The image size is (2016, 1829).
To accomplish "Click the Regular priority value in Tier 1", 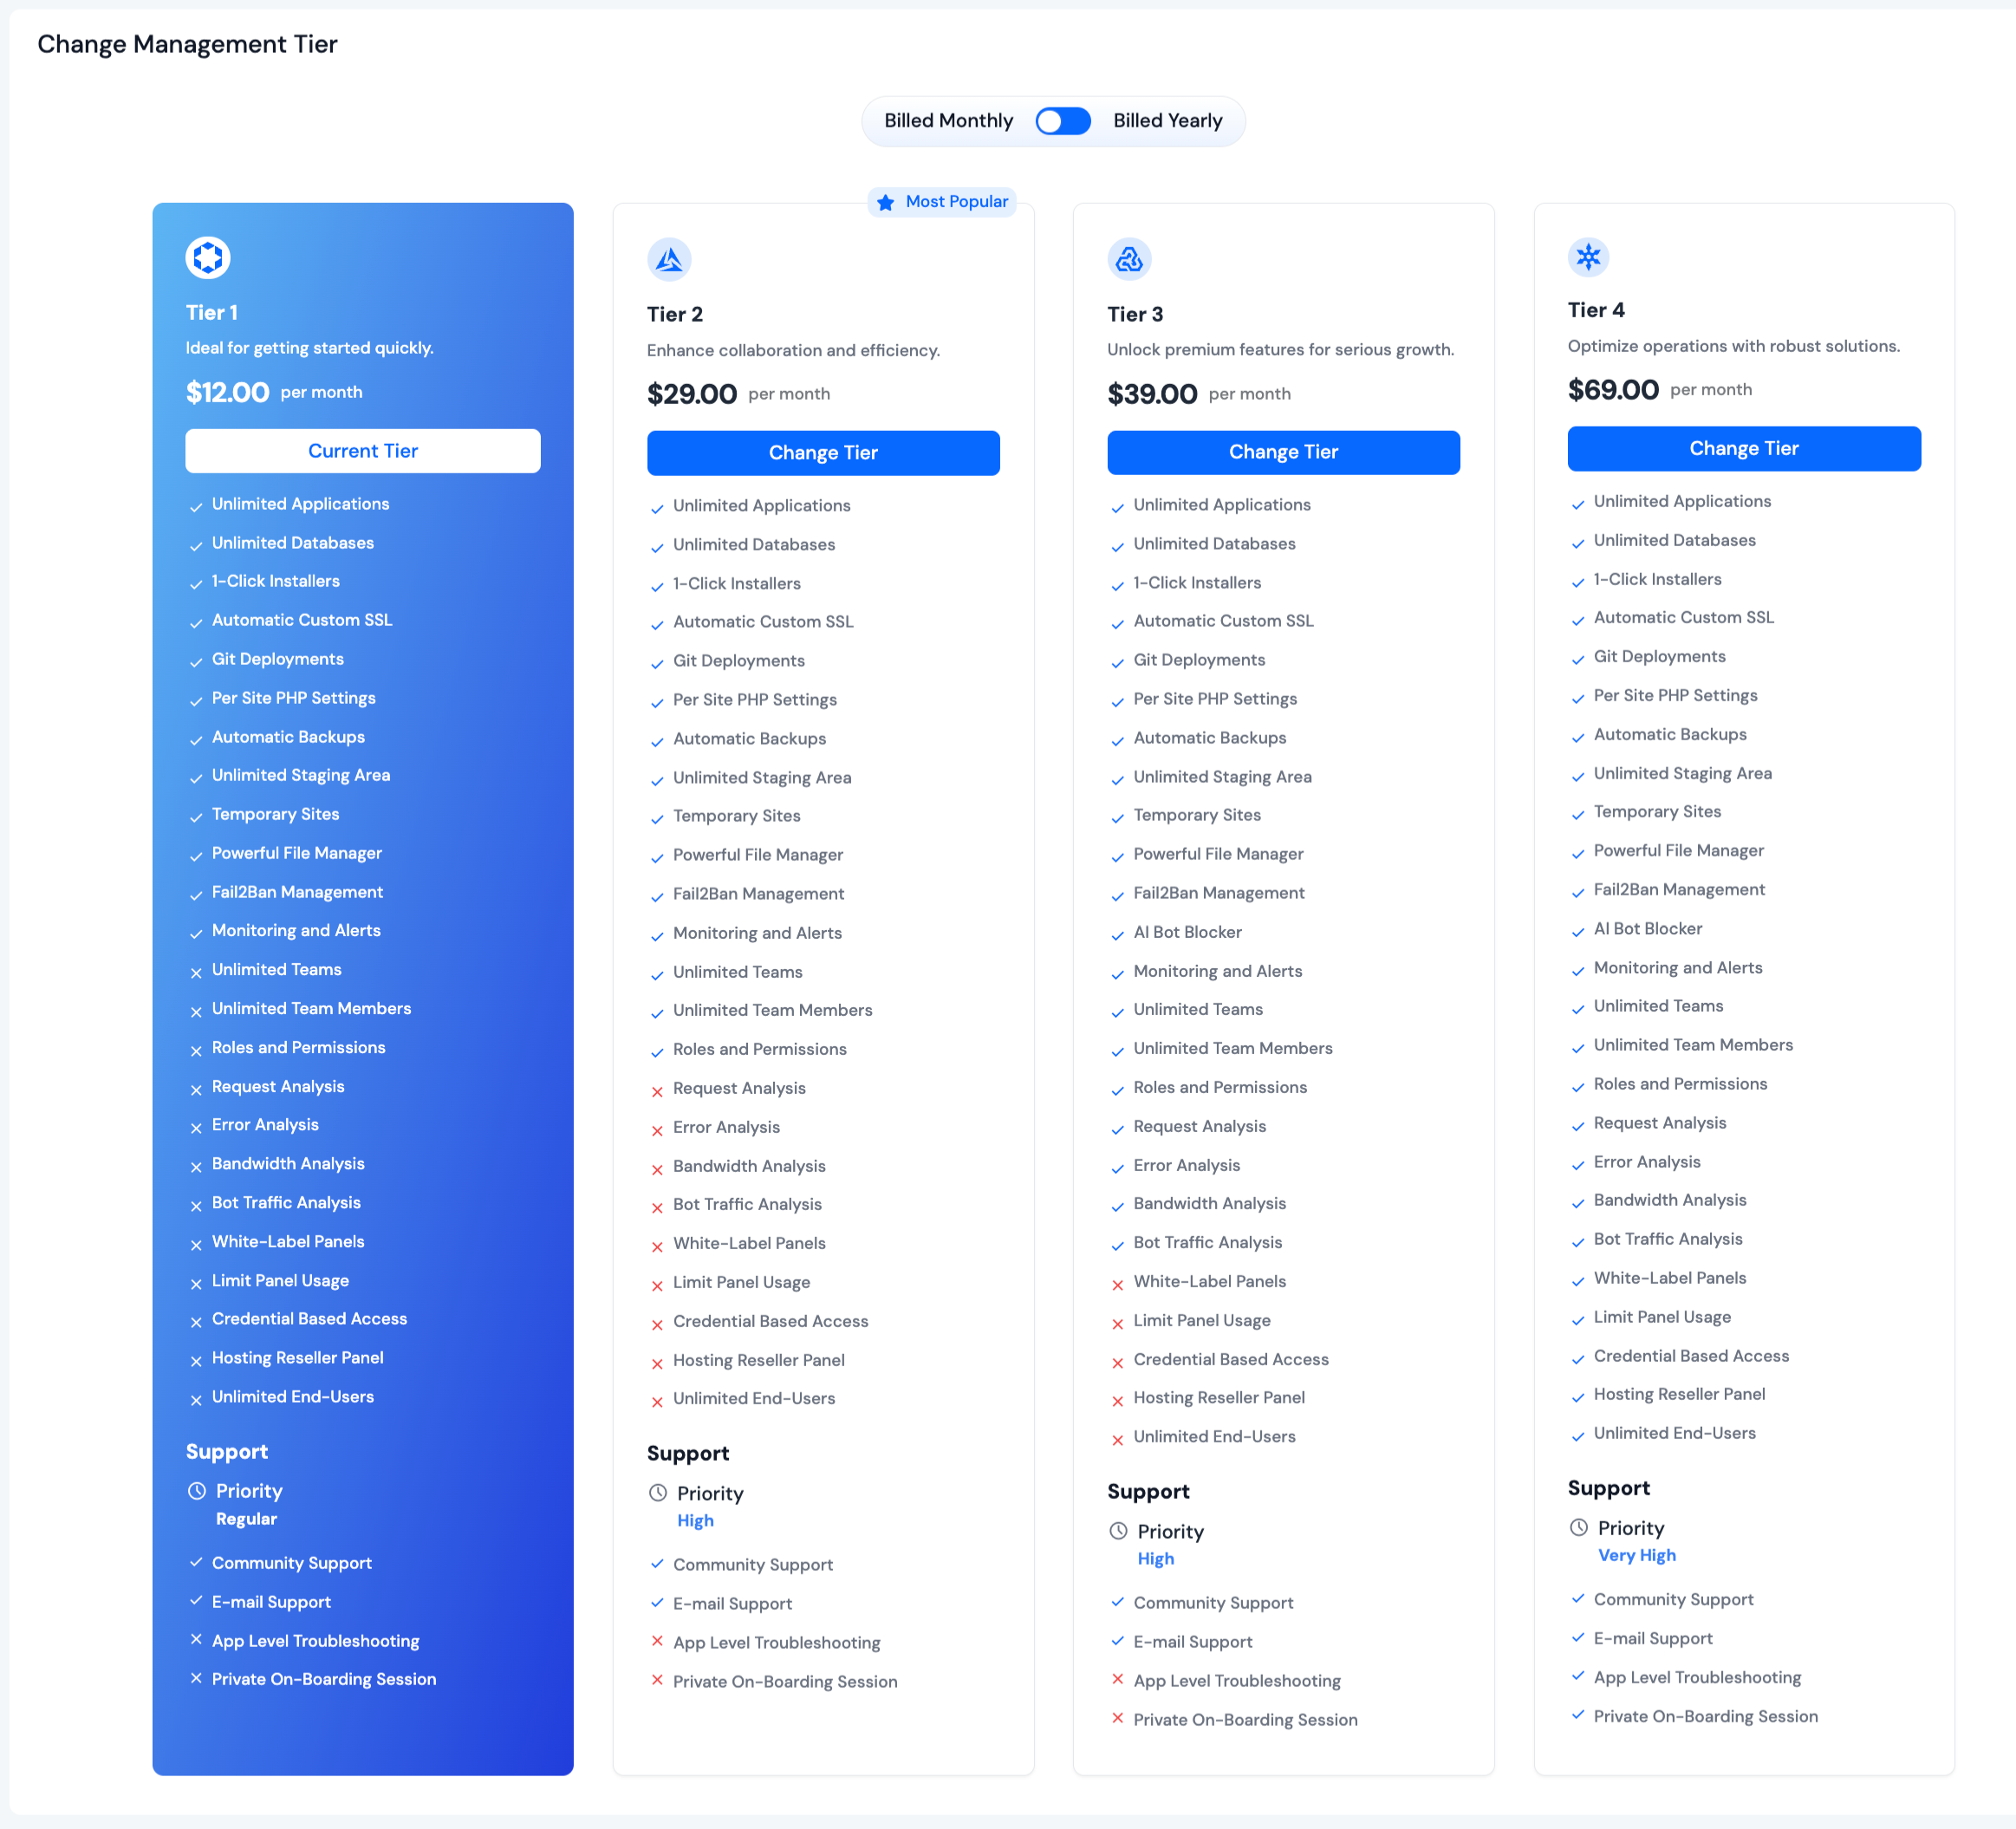I will pyautogui.click(x=246, y=1519).
